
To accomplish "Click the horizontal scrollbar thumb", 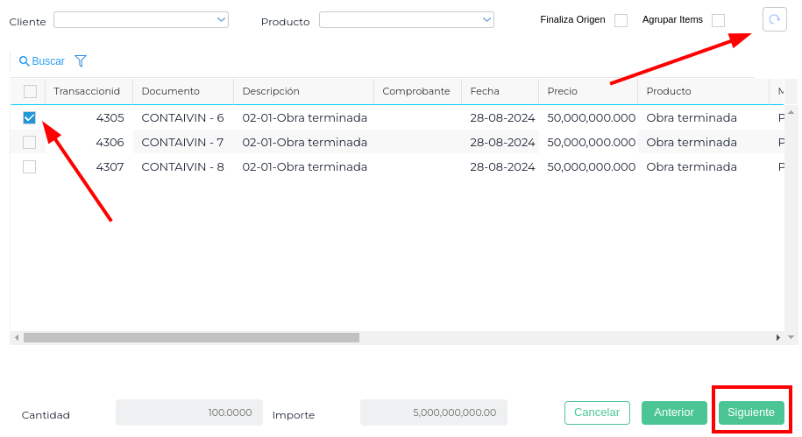I will pyautogui.click(x=191, y=337).
